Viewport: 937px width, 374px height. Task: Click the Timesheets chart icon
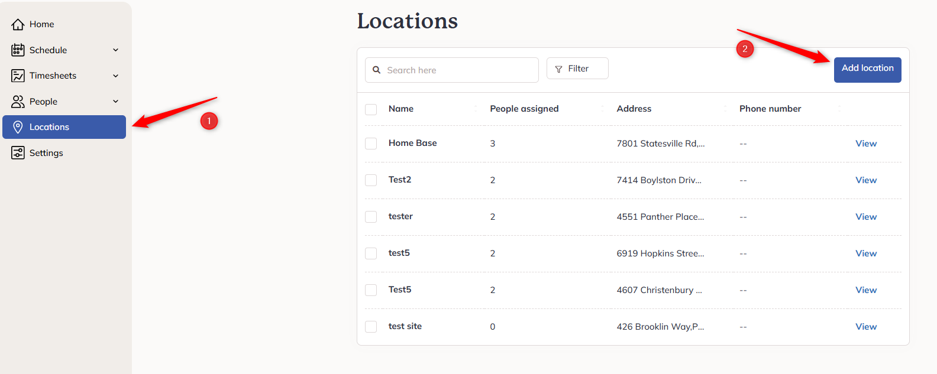coord(18,76)
